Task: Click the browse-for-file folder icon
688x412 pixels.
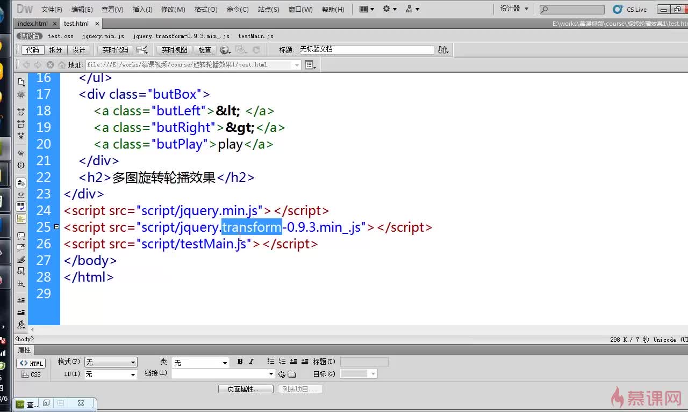Action: tap(292, 374)
